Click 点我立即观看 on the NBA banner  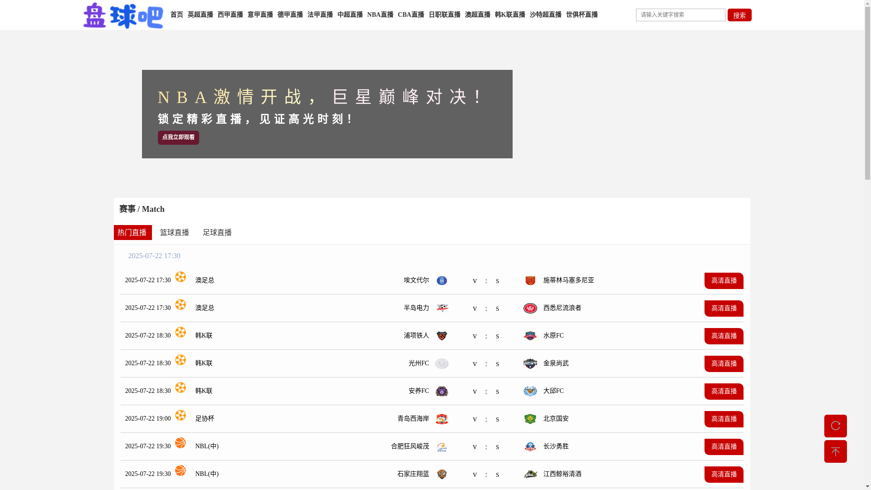tap(178, 137)
